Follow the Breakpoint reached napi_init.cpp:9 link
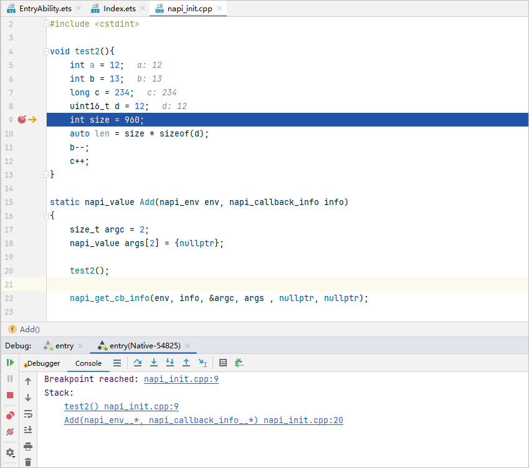 (x=181, y=379)
